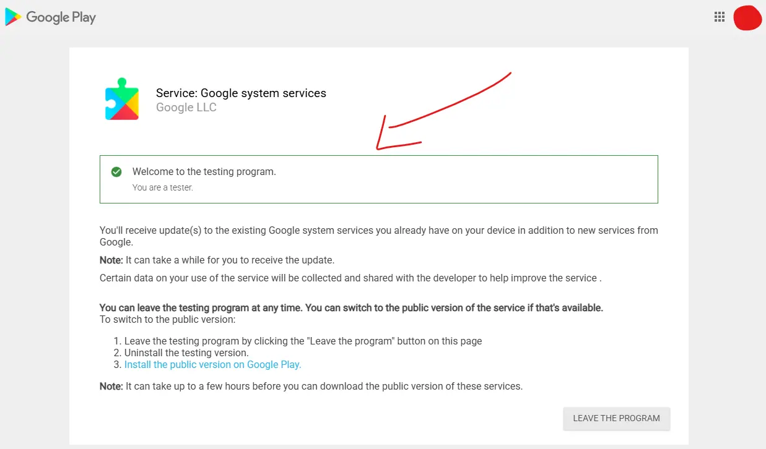Click the 'You are a tester.' text

click(163, 187)
